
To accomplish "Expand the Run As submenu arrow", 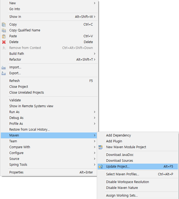I will coord(94,112).
